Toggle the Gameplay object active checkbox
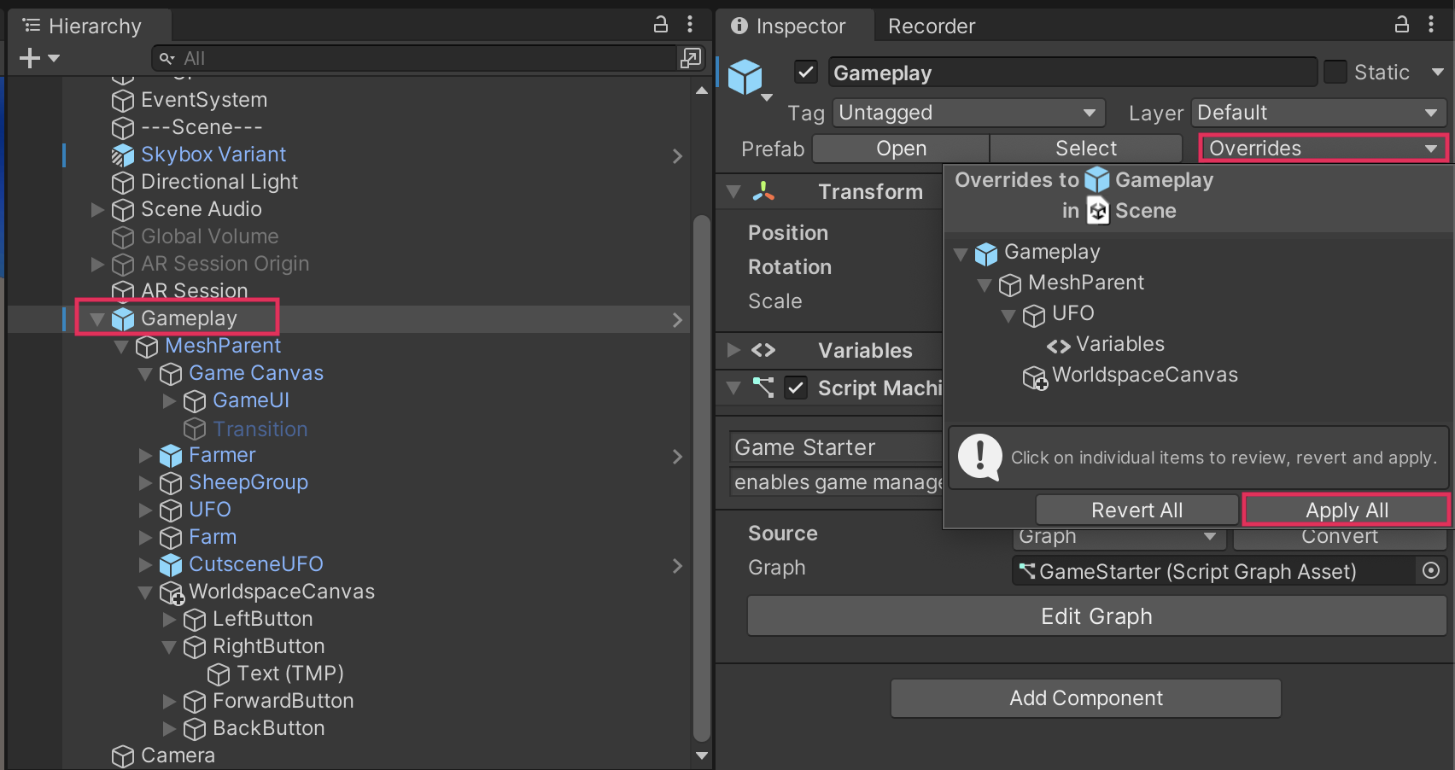 [805, 73]
